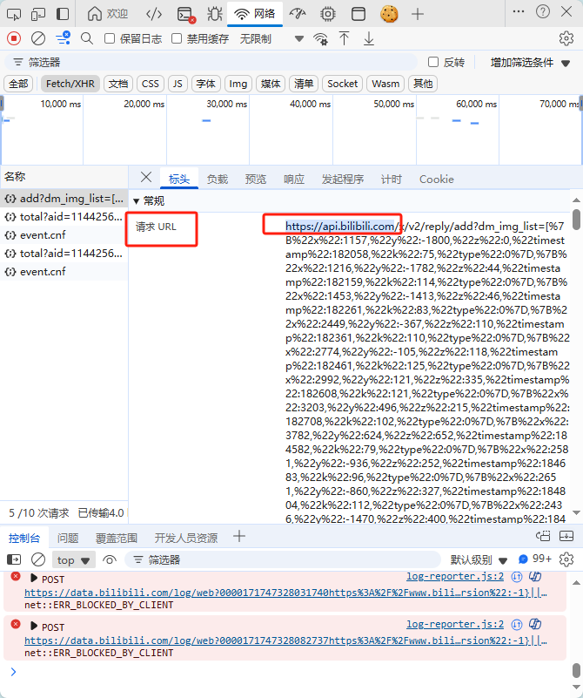Open network search magnifier

[x=87, y=38]
